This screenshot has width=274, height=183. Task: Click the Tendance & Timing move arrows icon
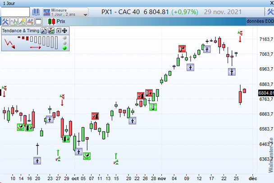tap(64, 31)
